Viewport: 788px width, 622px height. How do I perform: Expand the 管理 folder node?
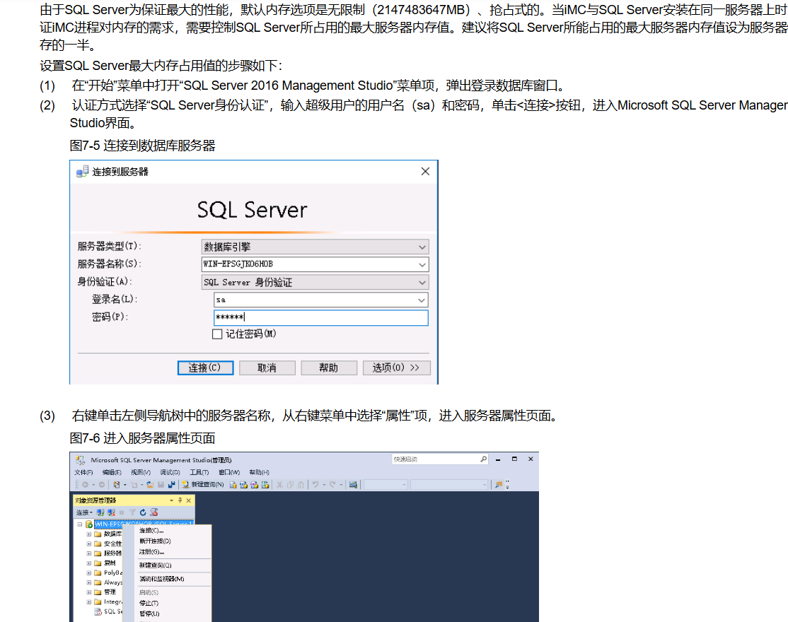point(89,592)
